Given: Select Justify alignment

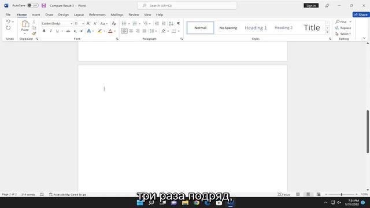Looking at the screenshot, I should [x=145, y=31].
